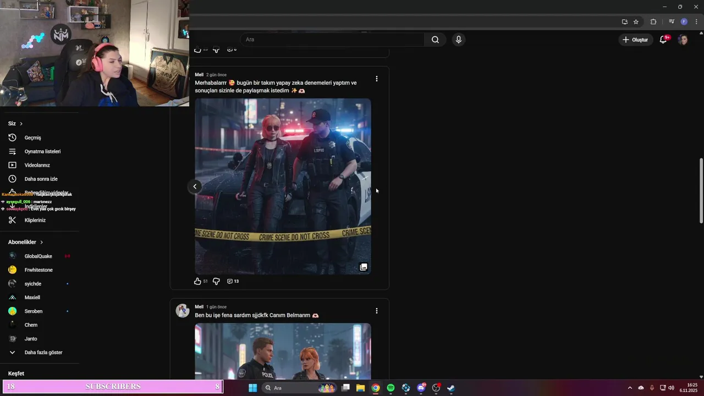Viewport: 704px width, 396px height.
Task: Open Daha sonra izle in the sidebar
Action: coord(40,179)
